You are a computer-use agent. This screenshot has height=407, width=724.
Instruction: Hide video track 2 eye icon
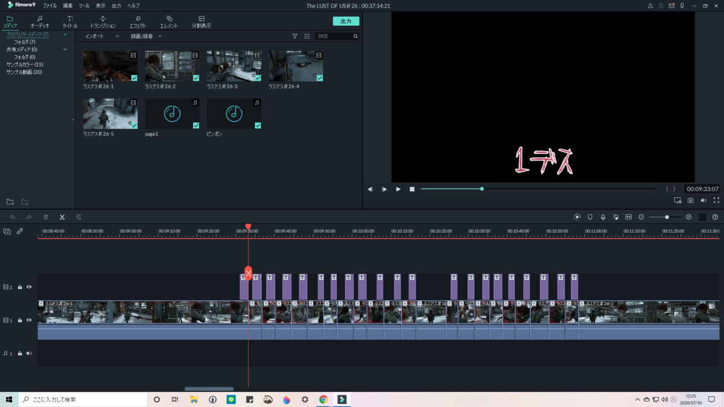pyautogui.click(x=29, y=288)
